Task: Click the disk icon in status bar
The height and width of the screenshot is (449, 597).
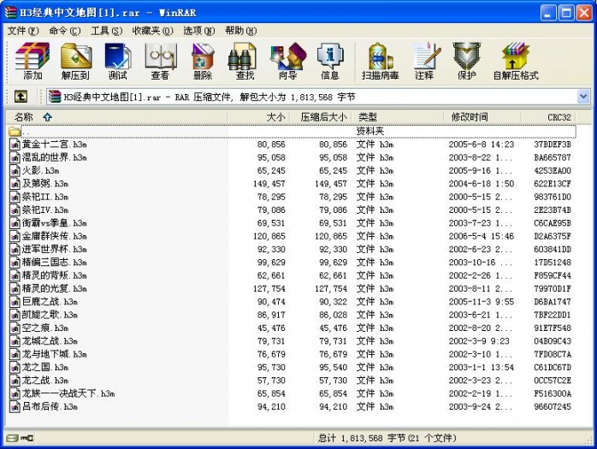Action: point(12,438)
